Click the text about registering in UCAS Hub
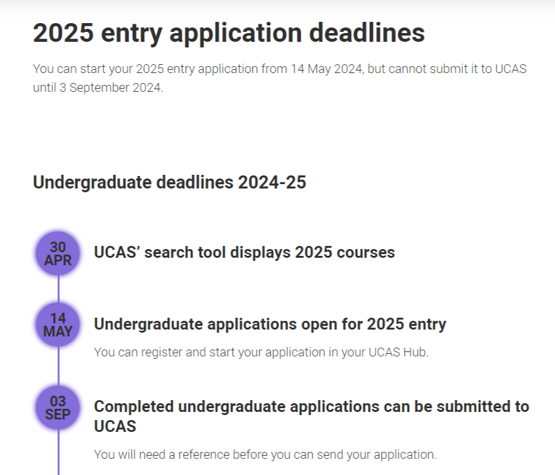555x475 pixels. [261, 353]
